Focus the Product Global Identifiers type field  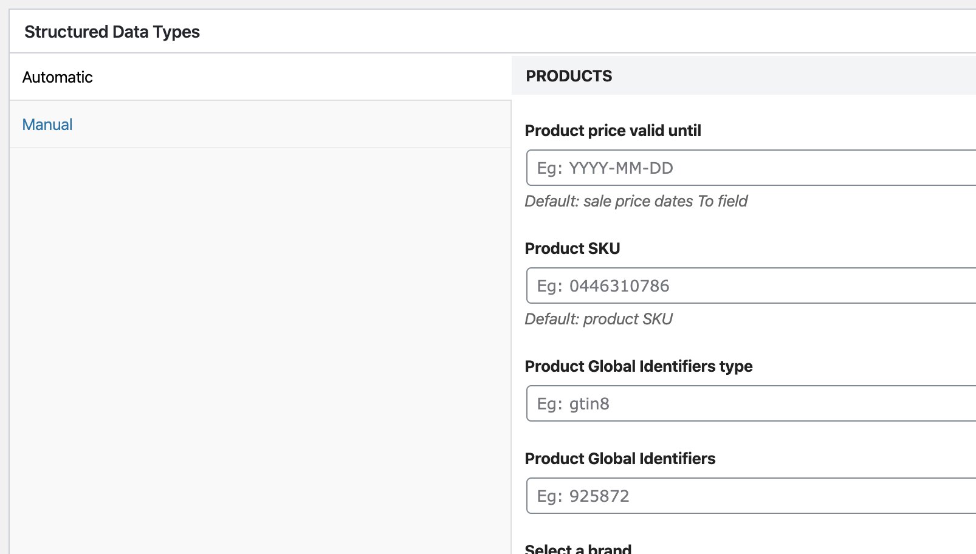(751, 403)
